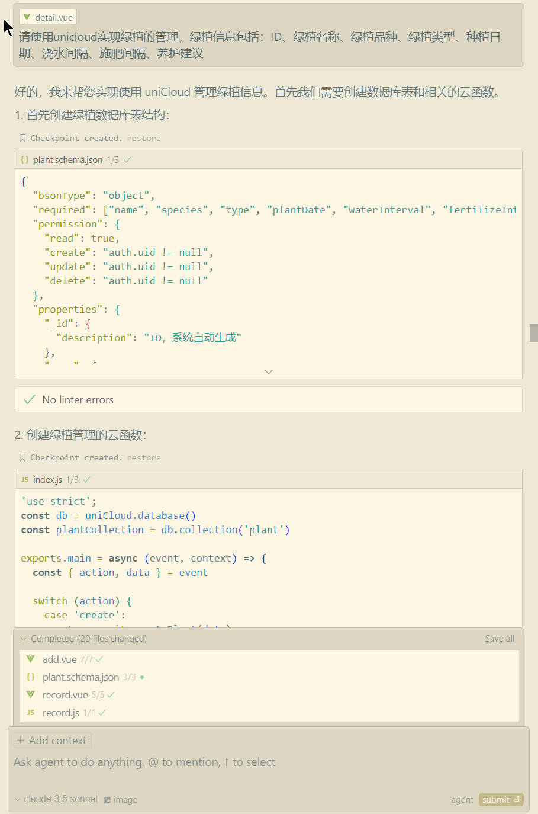The image size is (538, 814).
Task: Click the {} icon by plant.schema.json in file list
Action: tap(30, 677)
